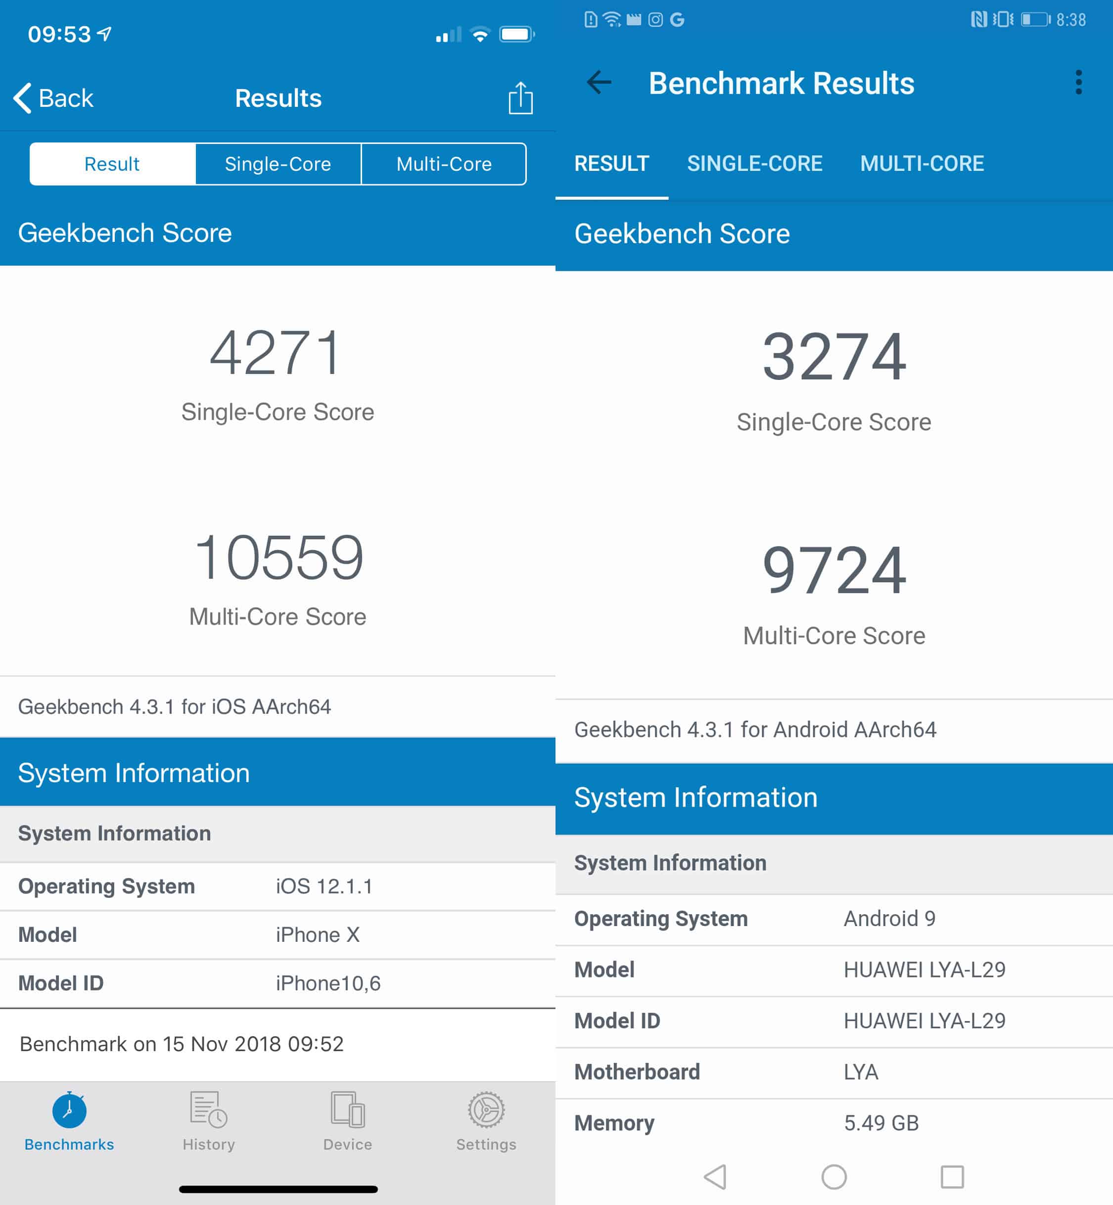Select the RESULT tab on Android

pyautogui.click(x=611, y=164)
